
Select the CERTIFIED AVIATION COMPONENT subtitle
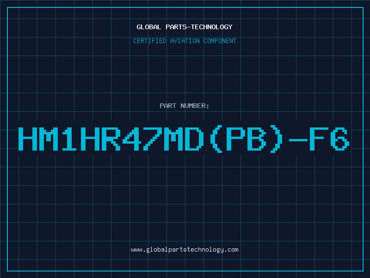(185, 41)
